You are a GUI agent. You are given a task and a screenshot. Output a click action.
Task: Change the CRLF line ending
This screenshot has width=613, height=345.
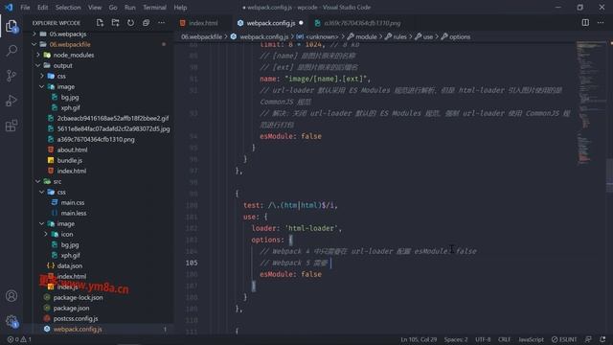[504, 339]
